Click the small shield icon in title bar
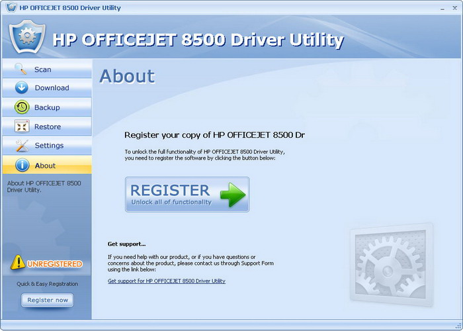This screenshot has width=463, height=331. [11, 7]
